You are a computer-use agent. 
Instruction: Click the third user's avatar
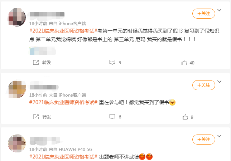(x=17, y=143)
